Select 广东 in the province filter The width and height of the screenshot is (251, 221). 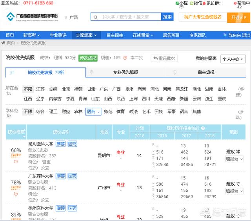104,89
